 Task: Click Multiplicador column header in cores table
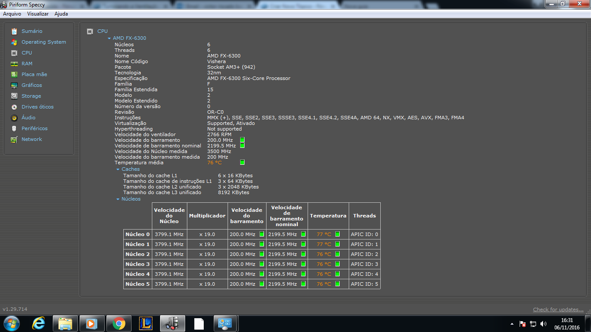(x=207, y=216)
